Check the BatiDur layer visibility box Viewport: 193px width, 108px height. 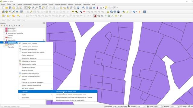point(4,45)
